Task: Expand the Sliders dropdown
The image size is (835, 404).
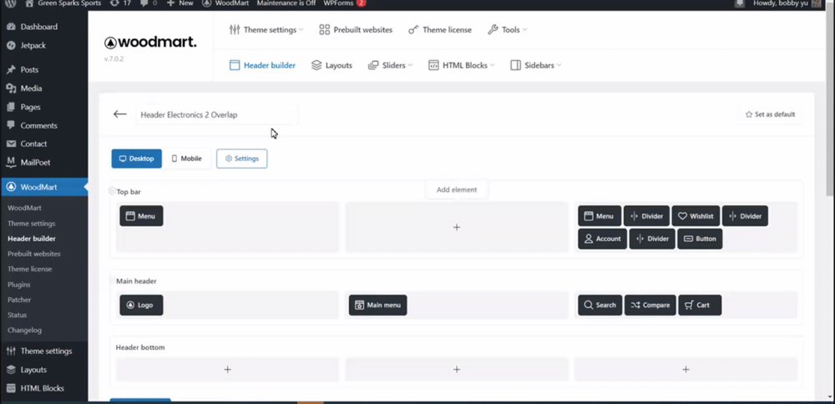Action: pos(390,65)
